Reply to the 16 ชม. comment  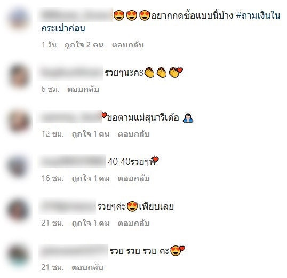pos(134,178)
